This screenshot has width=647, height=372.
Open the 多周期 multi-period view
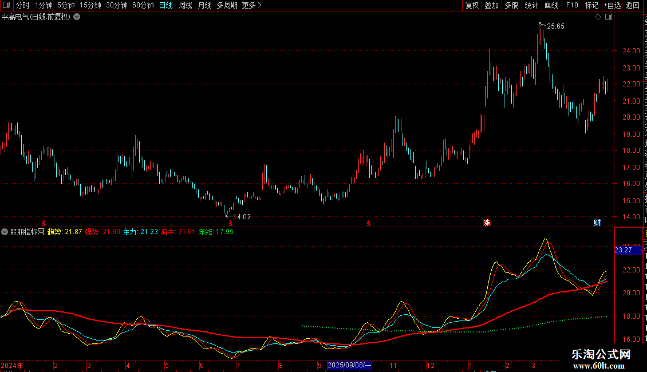pos(227,5)
